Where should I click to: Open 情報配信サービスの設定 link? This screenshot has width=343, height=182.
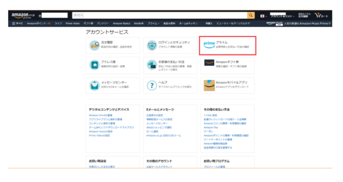coord(159,120)
